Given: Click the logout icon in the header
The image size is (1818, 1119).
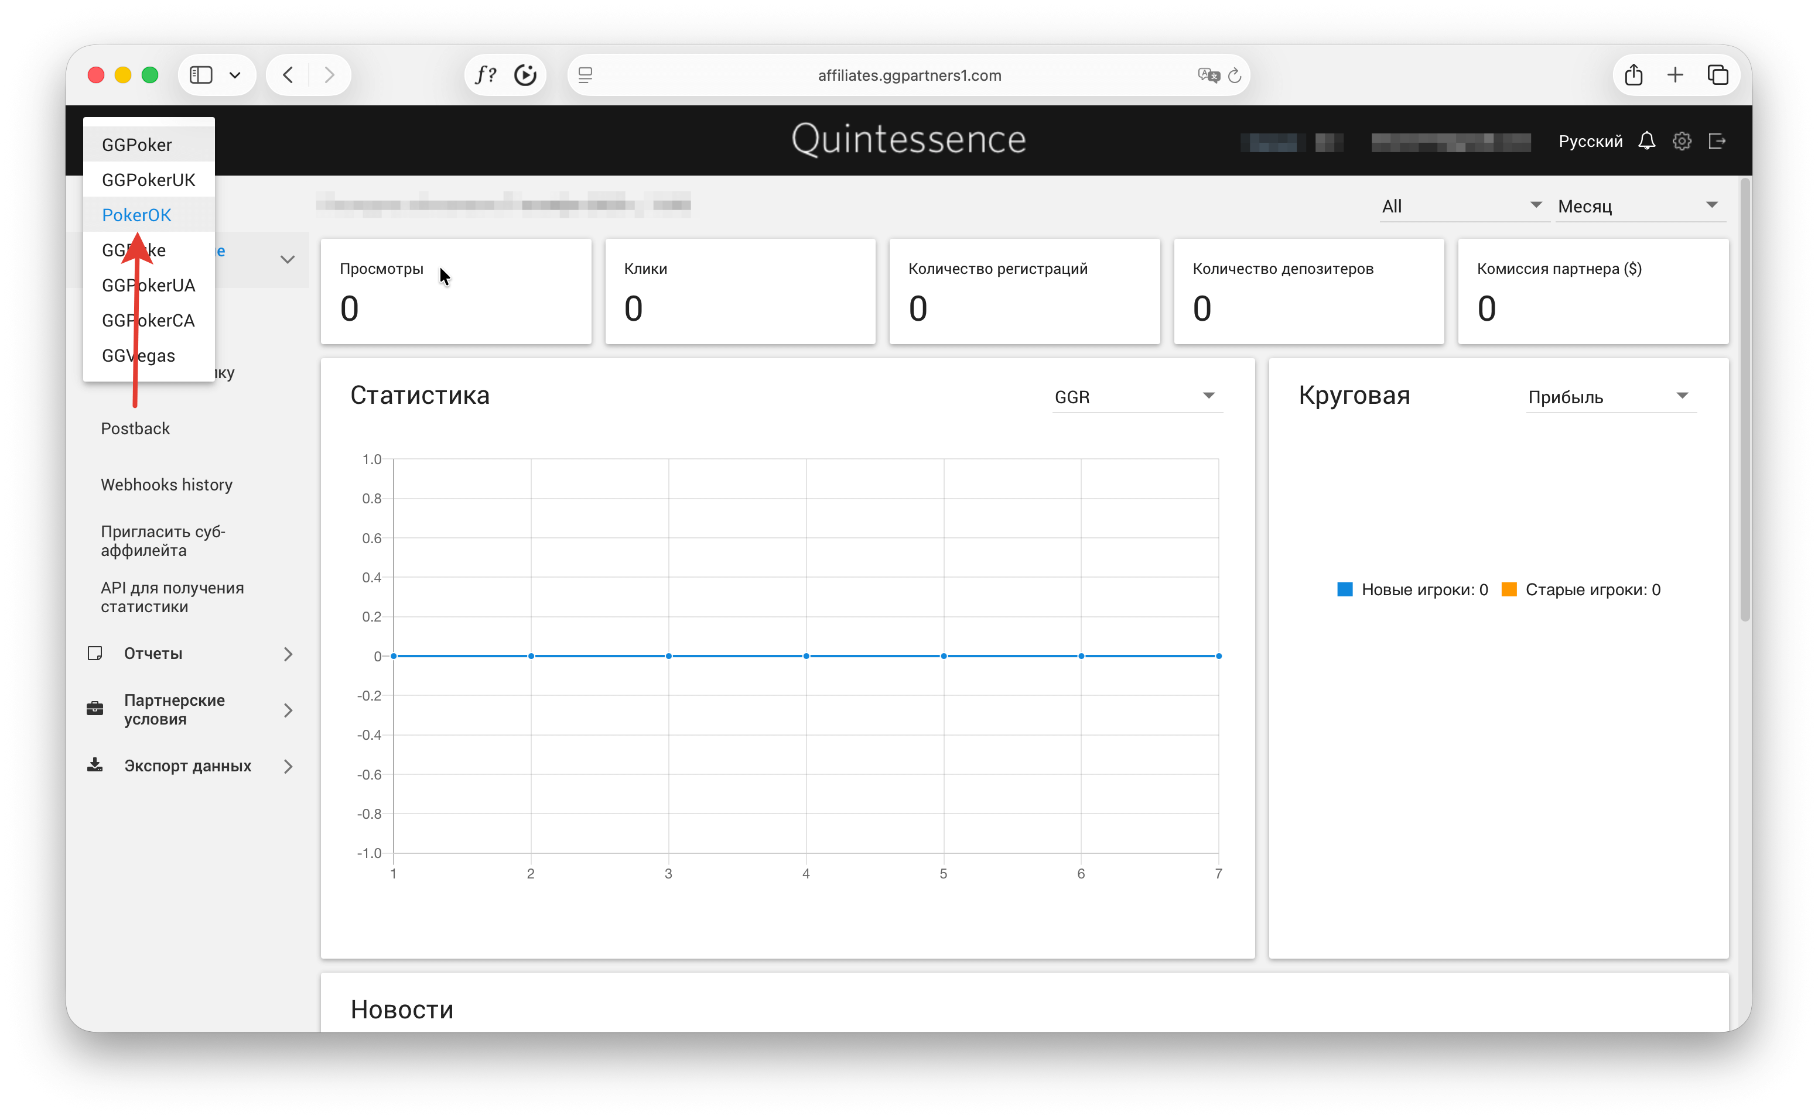Looking at the screenshot, I should [x=1717, y=140].
